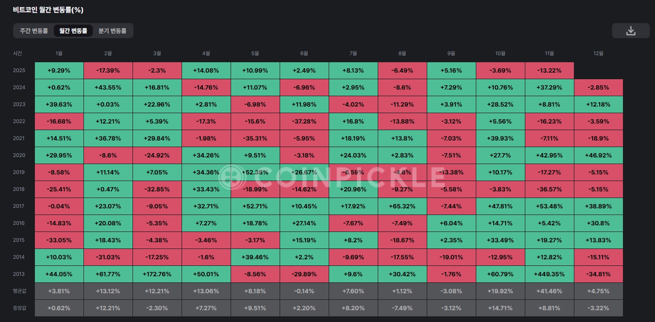Click the 2013 row label
The width and height of the screenshot is (655, 322).
click(x=19, y=274)
